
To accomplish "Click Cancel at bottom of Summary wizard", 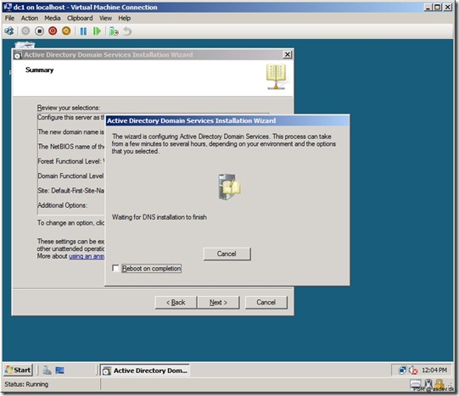I will (x=266, y=303).
